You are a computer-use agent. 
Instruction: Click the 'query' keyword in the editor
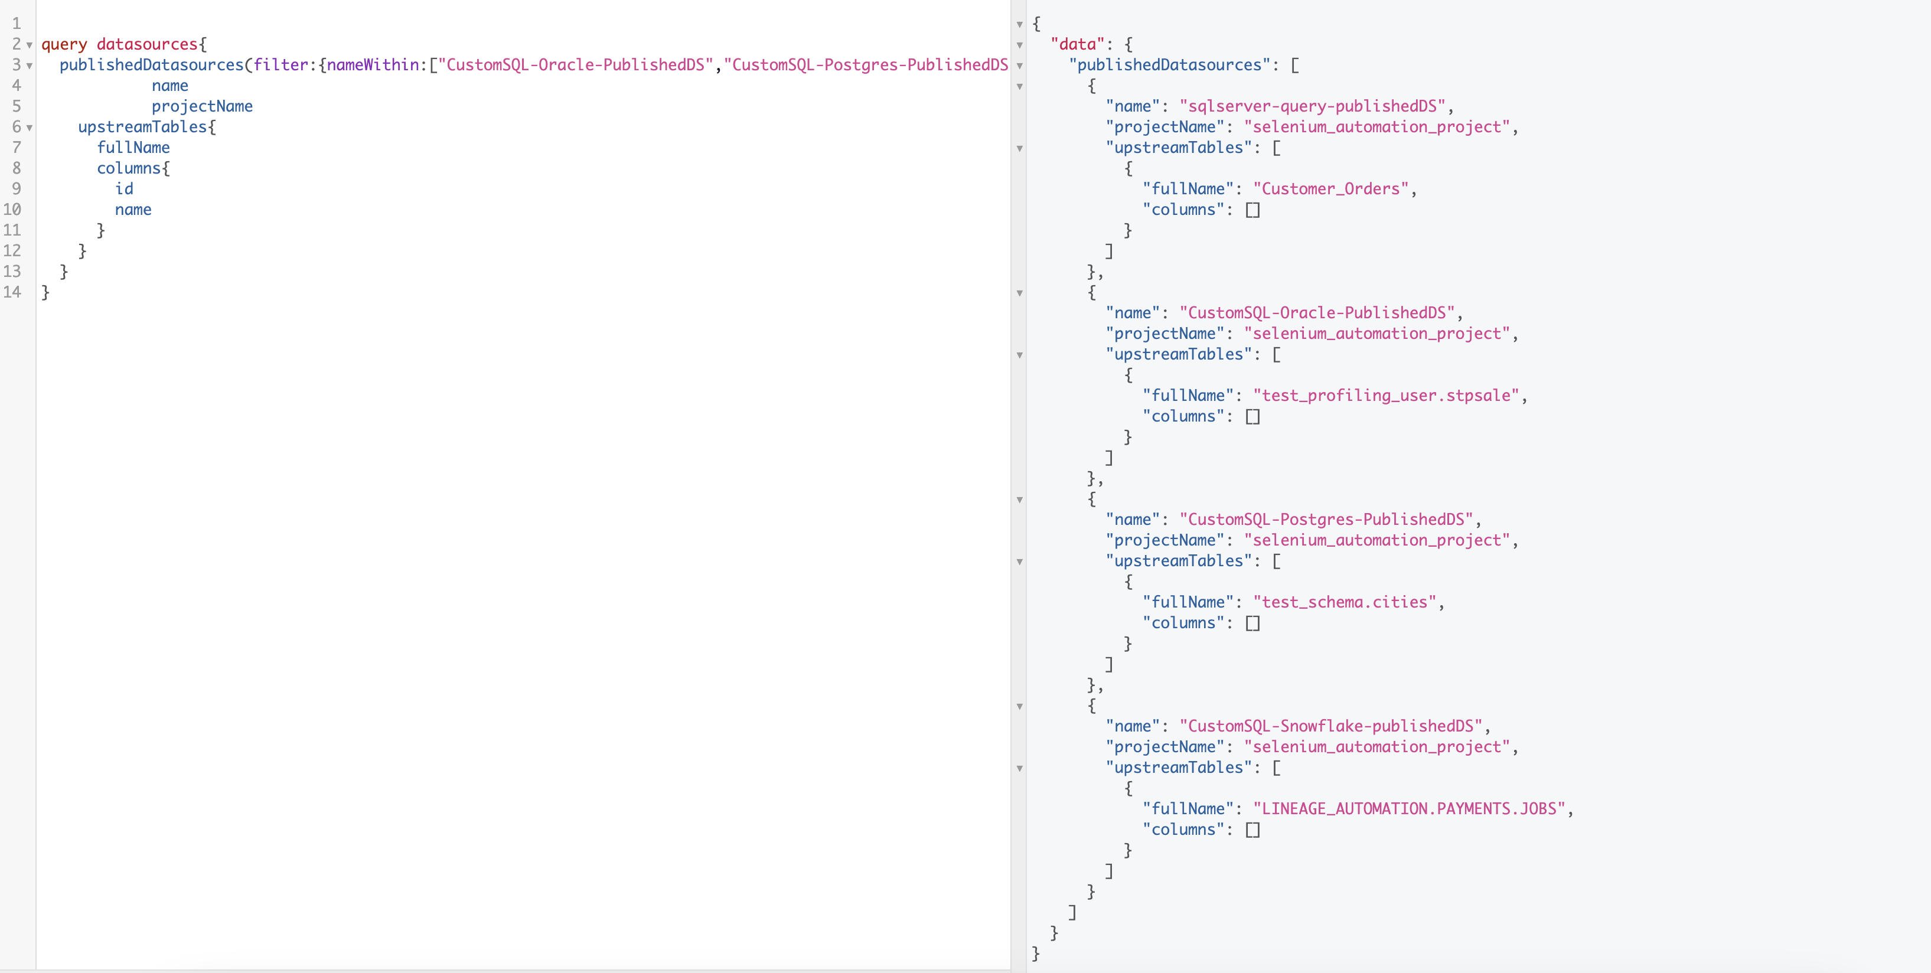click(64, 44)
